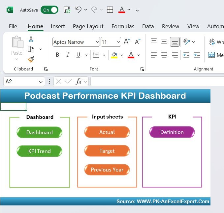The image size is (224, 213).
Task: Expand the Borders options dropdown in ribbon
Action: point(104,55)
